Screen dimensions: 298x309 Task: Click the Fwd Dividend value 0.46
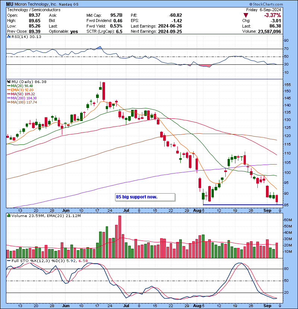pyautogui.click(x=118, y=21)
